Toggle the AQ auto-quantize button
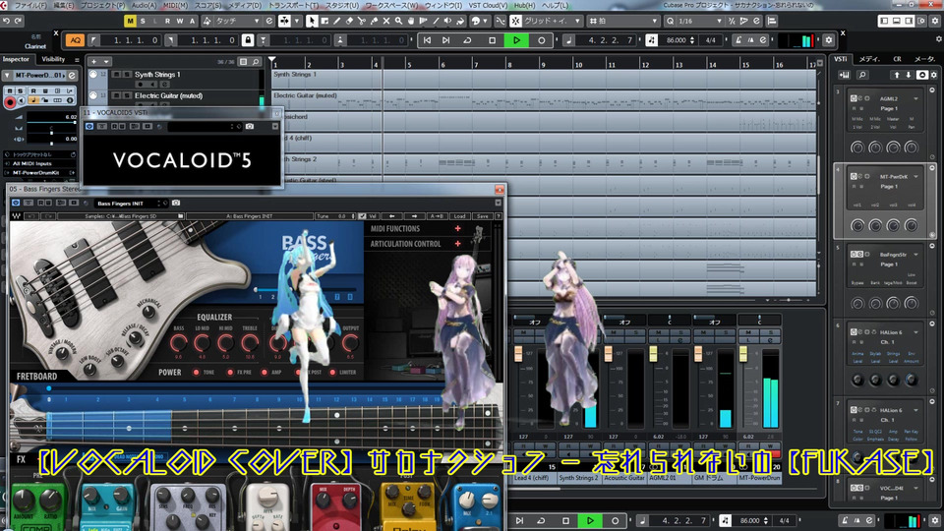 click(x=75, y=40)
